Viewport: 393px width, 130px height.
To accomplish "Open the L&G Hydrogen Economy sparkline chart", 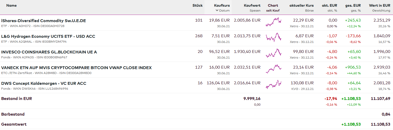I will point(273,38).
